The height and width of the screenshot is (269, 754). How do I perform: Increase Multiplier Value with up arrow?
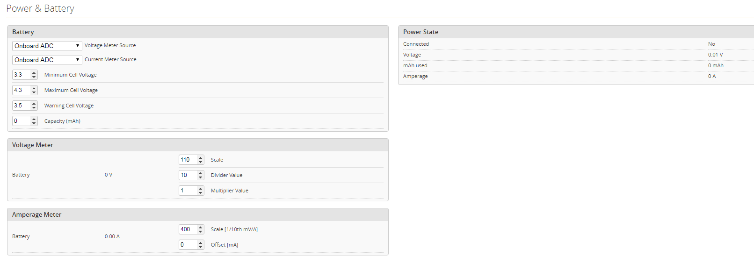[200, 189]
